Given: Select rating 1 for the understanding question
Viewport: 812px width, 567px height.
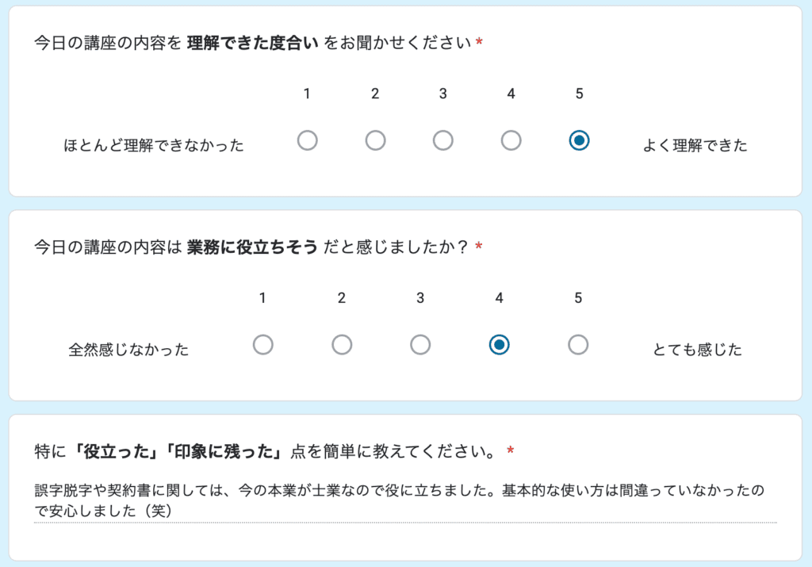Looking at the screenshot, I should (307, 140).
